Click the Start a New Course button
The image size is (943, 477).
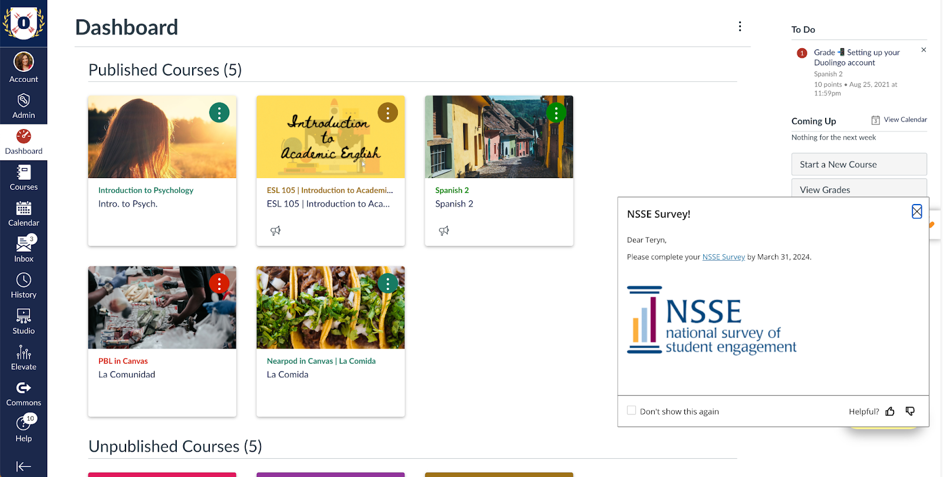point(859,165)
